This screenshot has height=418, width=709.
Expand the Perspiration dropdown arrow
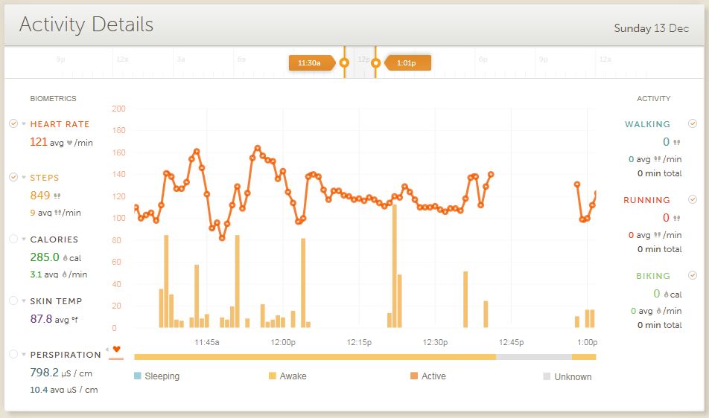tap(24, 354)
